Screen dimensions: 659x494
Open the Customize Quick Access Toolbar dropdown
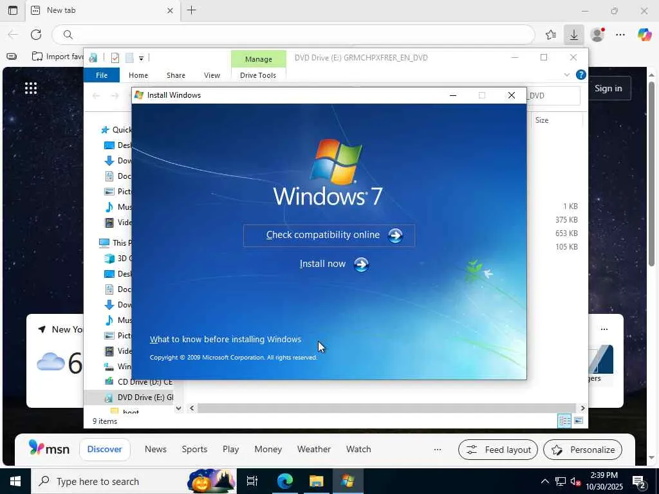pos(141,59)
